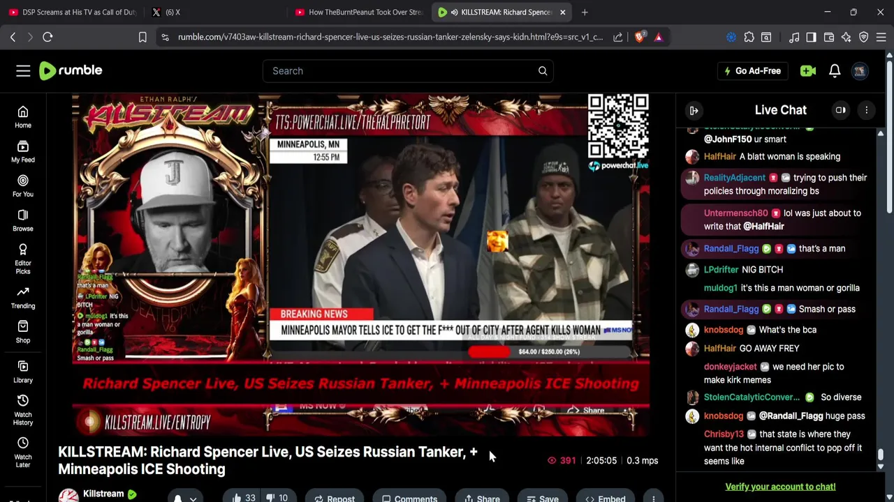The image size is (894, 502).
Task: Open the Rumble hamburger menu
Action: (x=23, y=70)
